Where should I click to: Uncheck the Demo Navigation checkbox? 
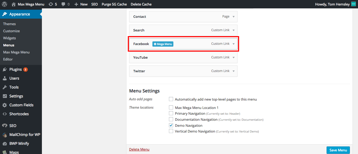[171, 125]
